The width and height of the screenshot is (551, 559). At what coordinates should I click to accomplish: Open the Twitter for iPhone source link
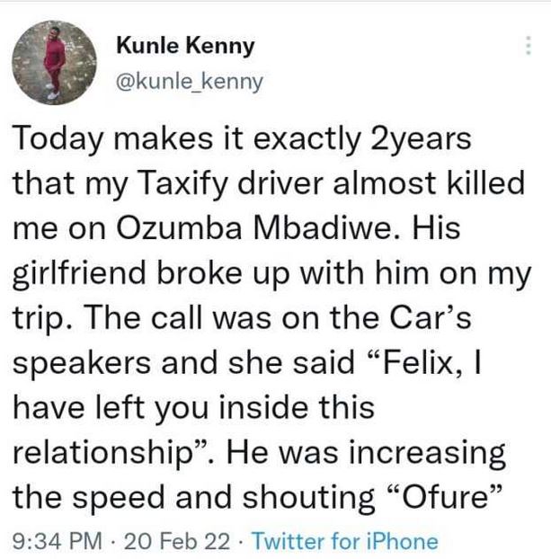pyautogui.click(x=345, y=541)
